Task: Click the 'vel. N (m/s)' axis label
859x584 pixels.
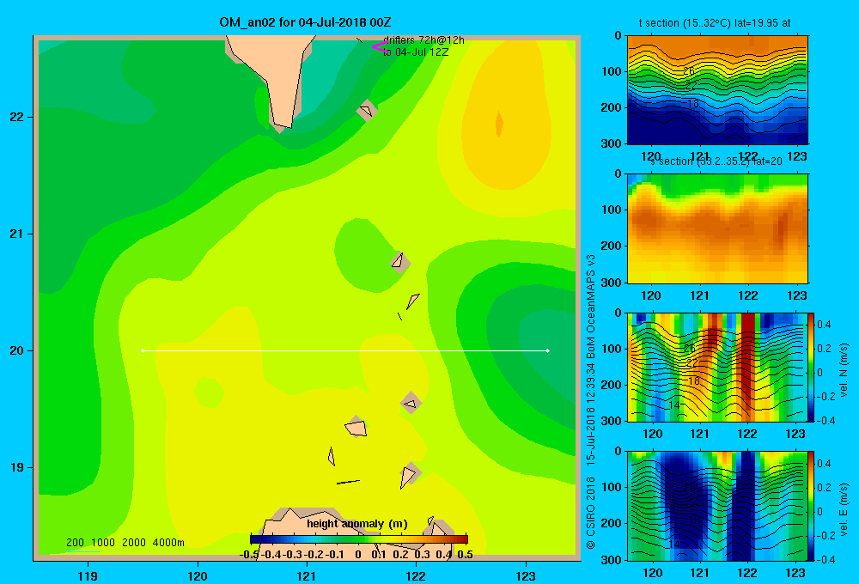Action: 844,370
